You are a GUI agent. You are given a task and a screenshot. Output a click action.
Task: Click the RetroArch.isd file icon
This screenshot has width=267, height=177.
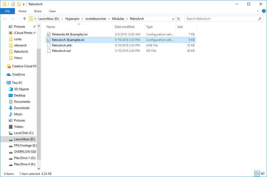pyautogui.click(x=49, y=51)
